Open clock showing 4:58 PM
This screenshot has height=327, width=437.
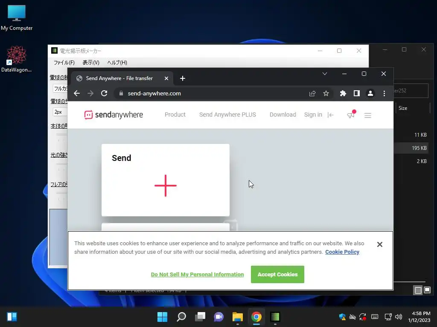pyautogui.click(x=420, y=317)
